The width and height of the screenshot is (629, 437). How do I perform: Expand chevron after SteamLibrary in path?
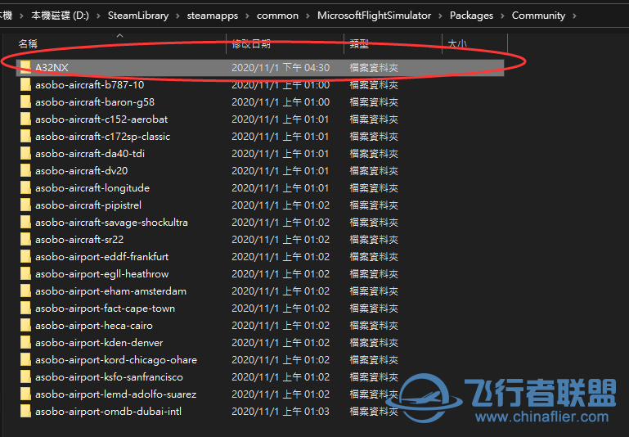click(x=177, y=16)
